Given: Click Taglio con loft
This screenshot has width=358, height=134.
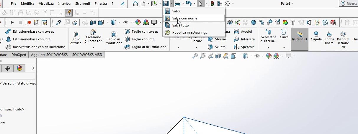Looking at the screenshot, I should pos(139,39).
